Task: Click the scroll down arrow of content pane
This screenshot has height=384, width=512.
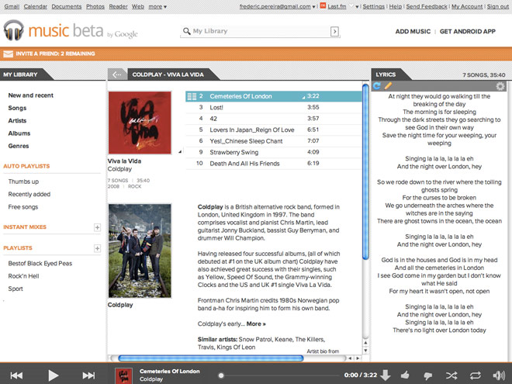Action: (x=365, y=351)
